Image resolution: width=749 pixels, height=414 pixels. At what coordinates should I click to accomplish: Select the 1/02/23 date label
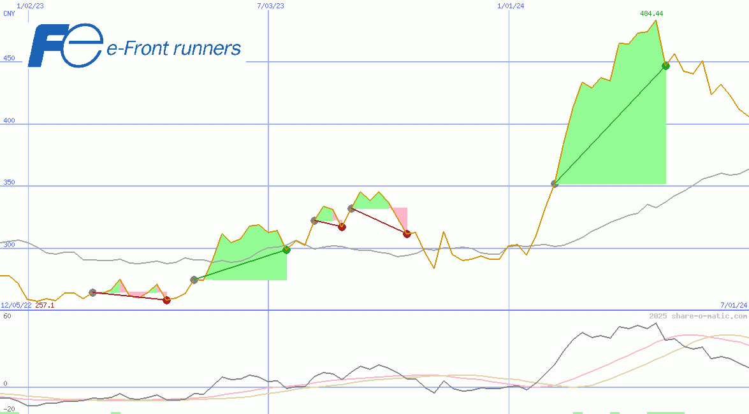[x=30, y=6]
